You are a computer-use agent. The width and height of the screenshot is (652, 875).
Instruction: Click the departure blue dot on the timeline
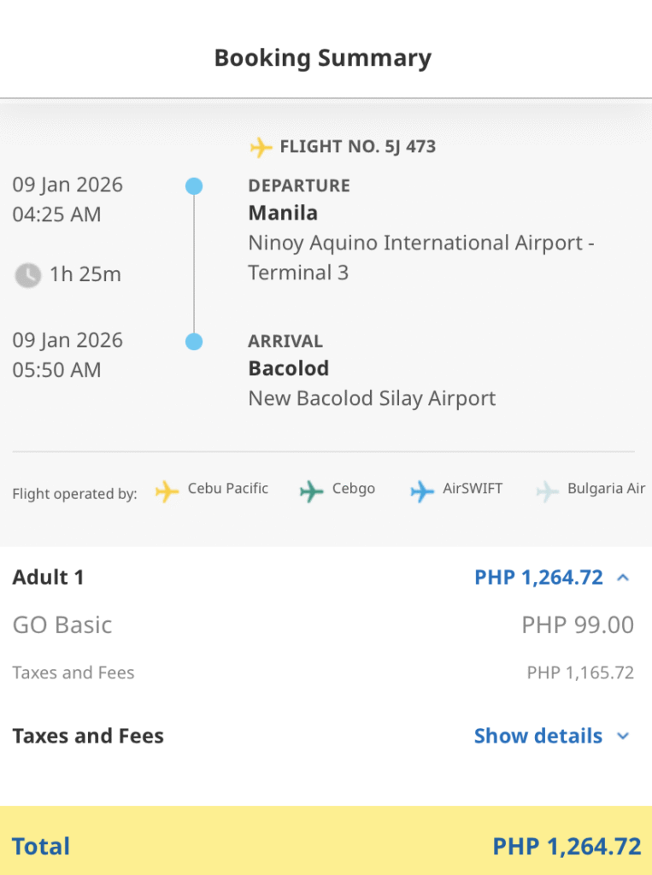tap(194, 185)
